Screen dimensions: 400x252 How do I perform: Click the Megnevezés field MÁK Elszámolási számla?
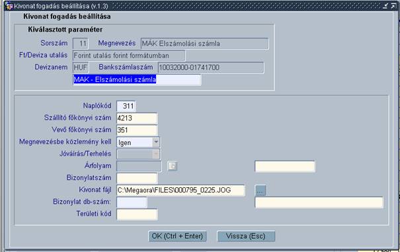click(x=204, y=44)
